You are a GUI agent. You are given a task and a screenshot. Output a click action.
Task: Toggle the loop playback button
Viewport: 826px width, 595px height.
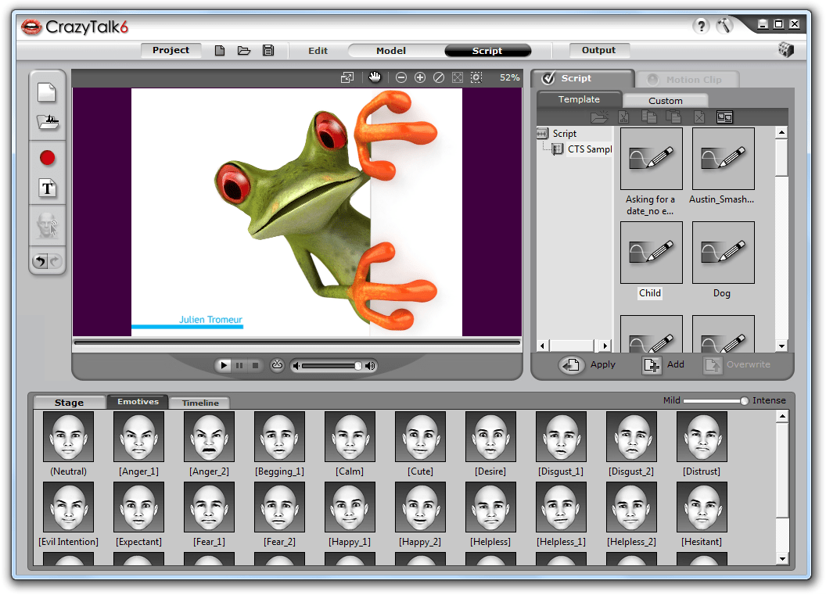pos(277,365)
